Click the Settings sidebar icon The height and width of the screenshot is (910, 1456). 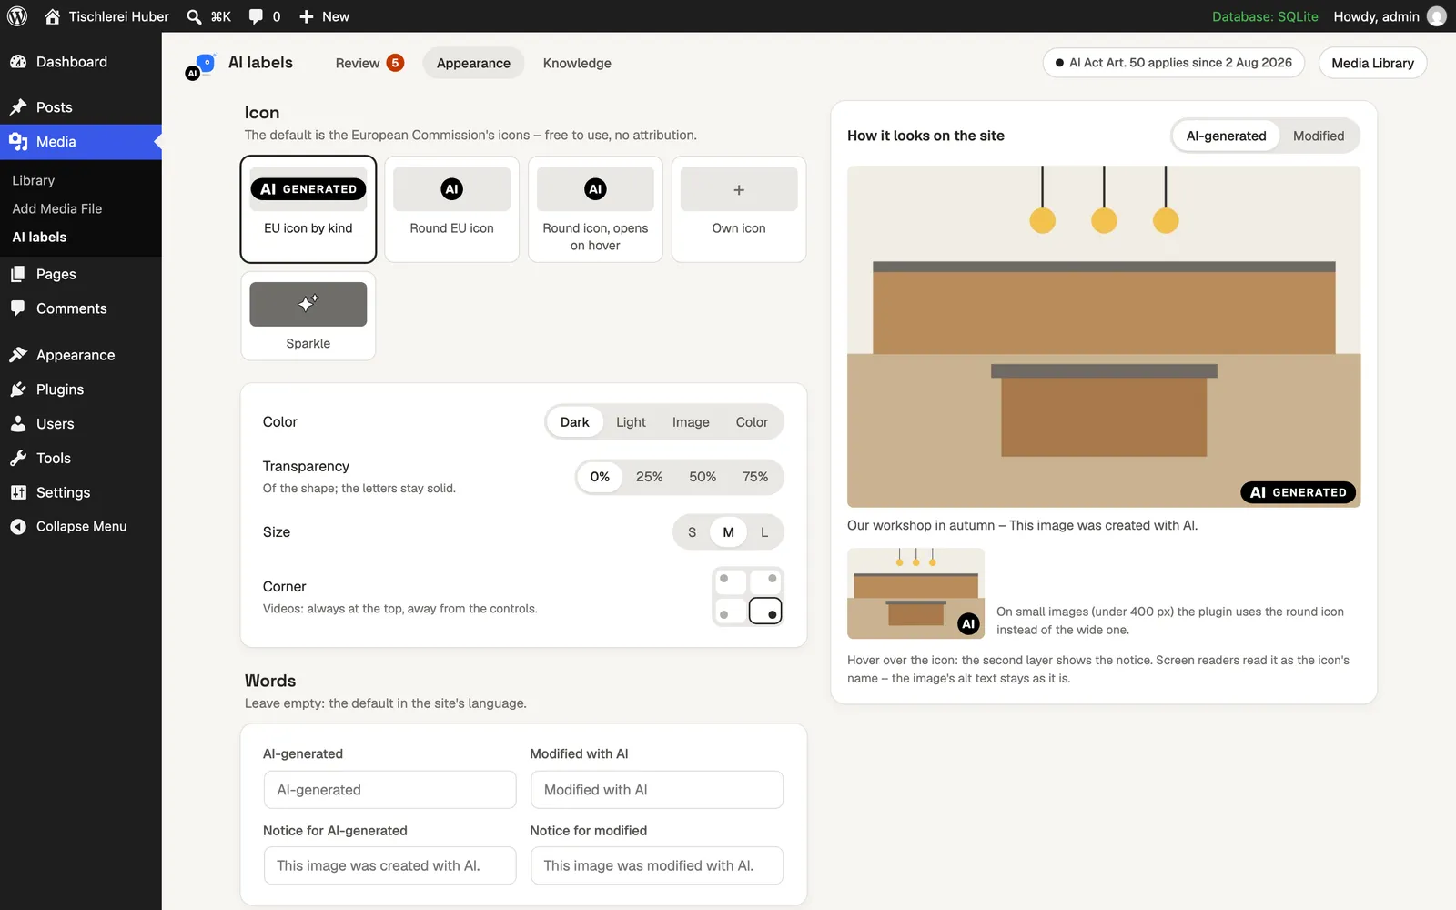point(18,492)
